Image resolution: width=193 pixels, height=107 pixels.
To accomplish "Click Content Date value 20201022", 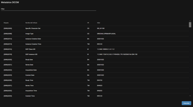I will pos(100,75).
